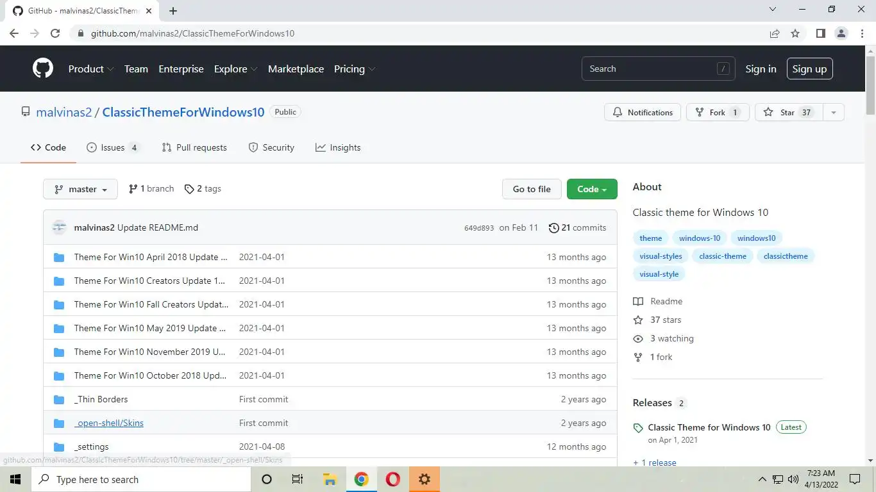Viewport: 876px width, 492px height.
Task: Open the Marketplace menu item
Action: [x=296, y=69]
